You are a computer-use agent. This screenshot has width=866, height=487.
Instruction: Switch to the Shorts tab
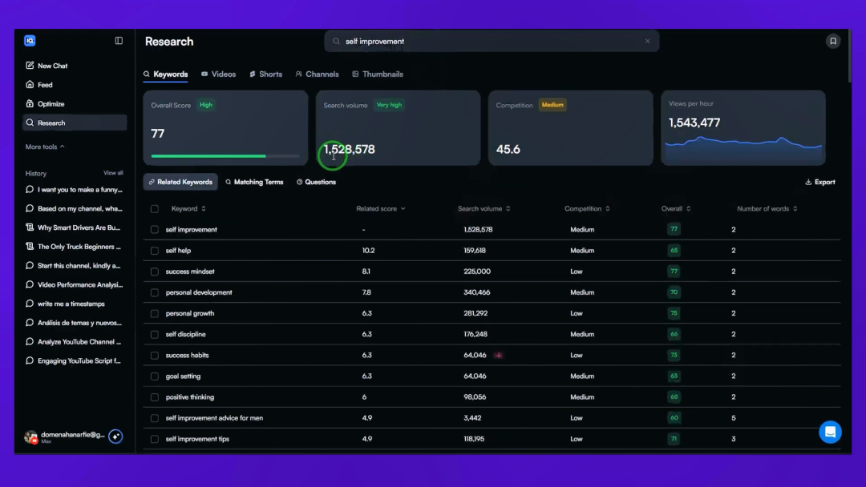tap(265, 74)
